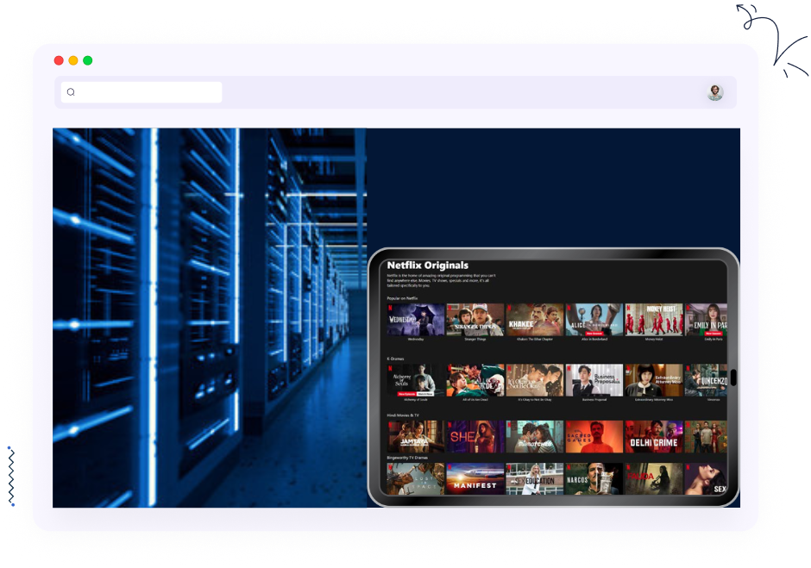Click the Netflix Originals heading
The width and height of the screenshot is (811, 568).
(428, 265)
